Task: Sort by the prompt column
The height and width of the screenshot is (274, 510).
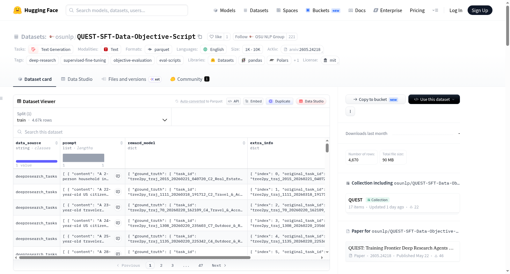Action: pyautogui.click(x=121, y=143)
